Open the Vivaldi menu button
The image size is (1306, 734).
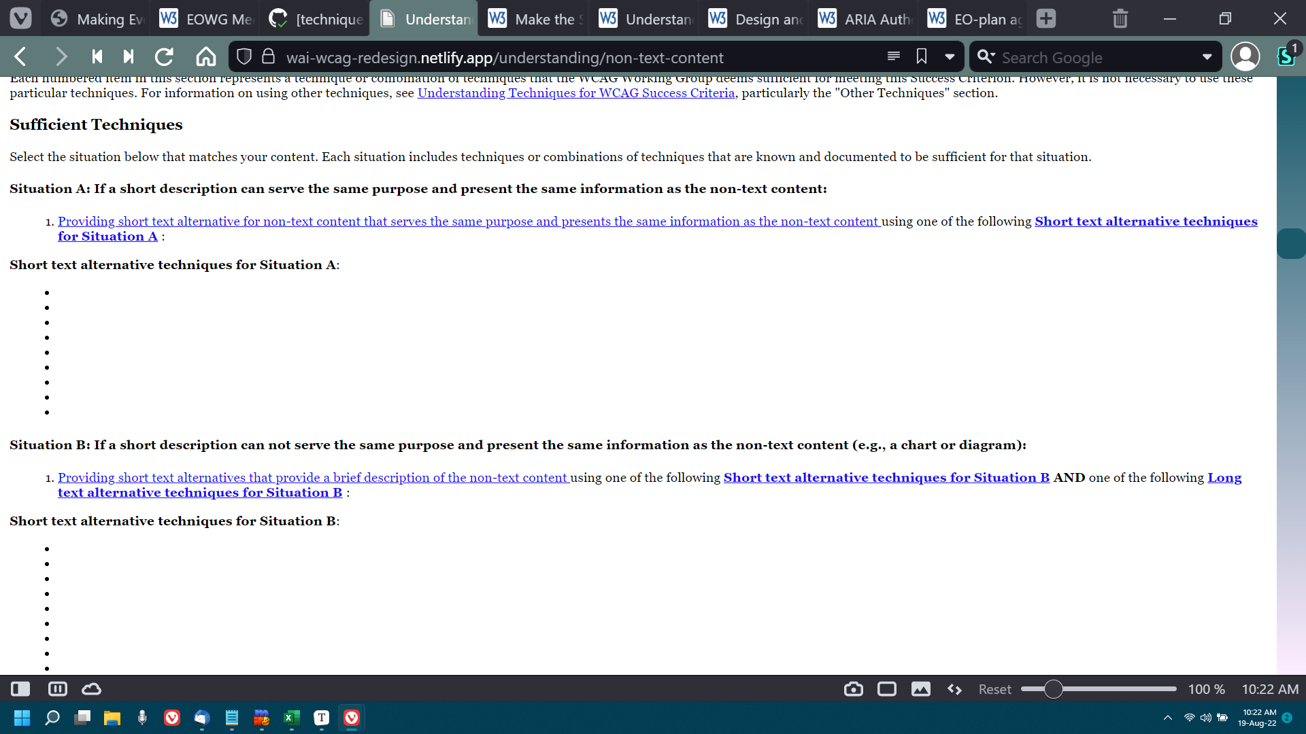(x=21, y=18)
